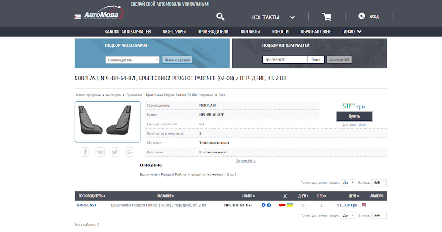Open lower 'Только доступные товары' Да dropdown
The image size is (442, 232).
tap(348, 215)
